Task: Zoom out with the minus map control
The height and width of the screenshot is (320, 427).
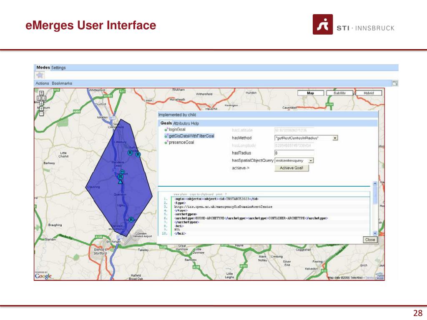Action: click(41, 114)
